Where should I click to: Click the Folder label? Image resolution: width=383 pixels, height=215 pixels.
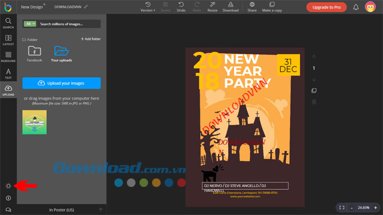tap(30, 39)
